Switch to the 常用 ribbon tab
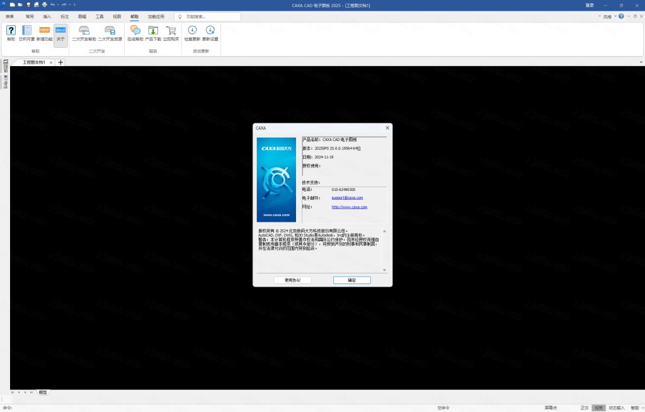645x412 pixels. click(30, 16)
